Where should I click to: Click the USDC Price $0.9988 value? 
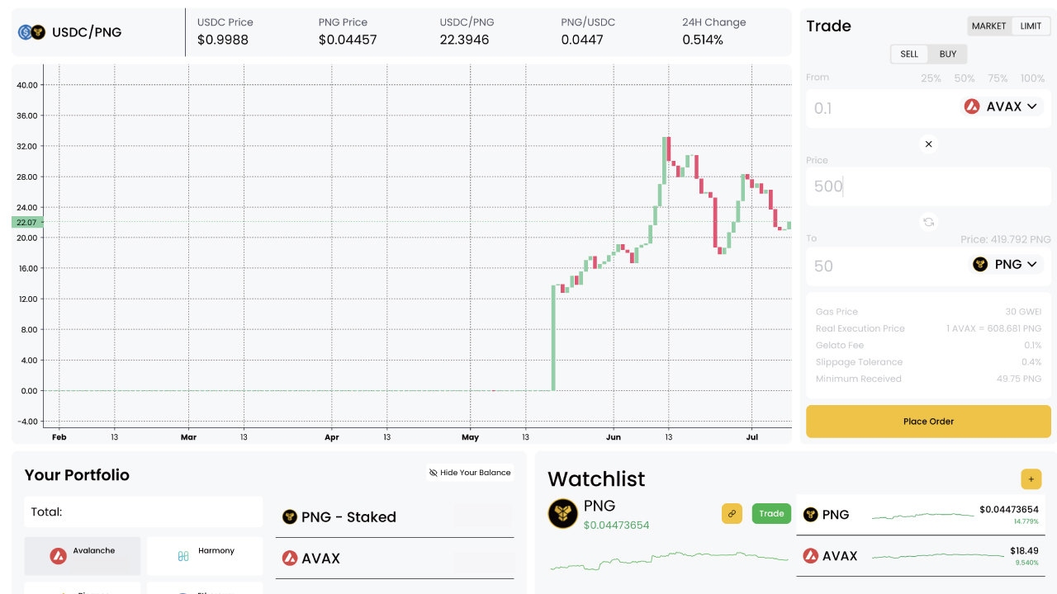[x=223, y=40]
